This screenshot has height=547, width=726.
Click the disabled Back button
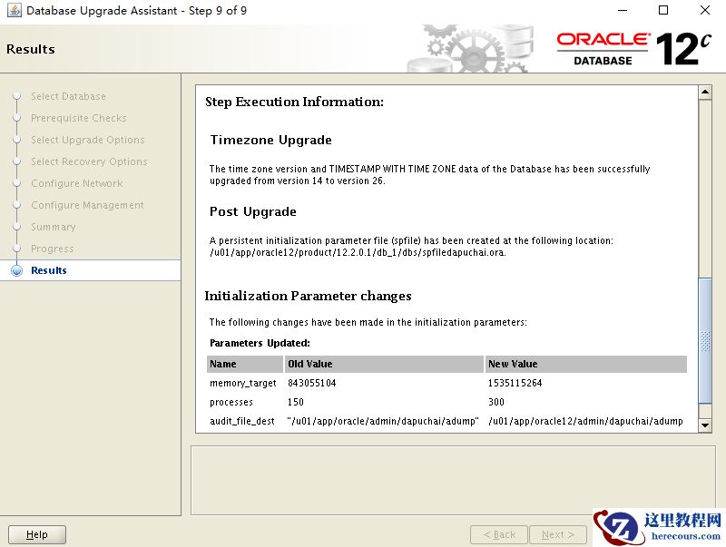click(498, 534)
